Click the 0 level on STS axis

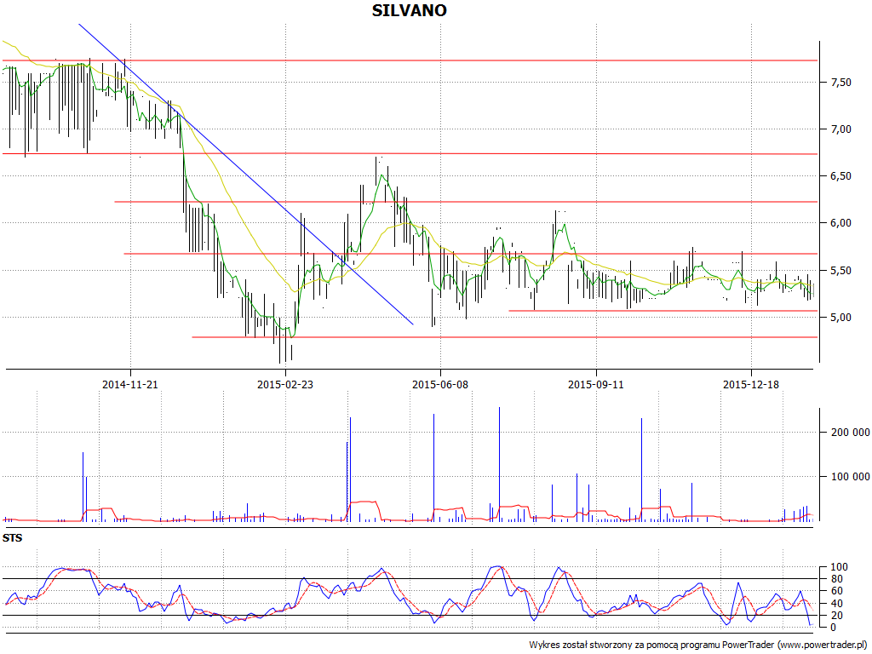pyautogui.click(x=833, y=628)
